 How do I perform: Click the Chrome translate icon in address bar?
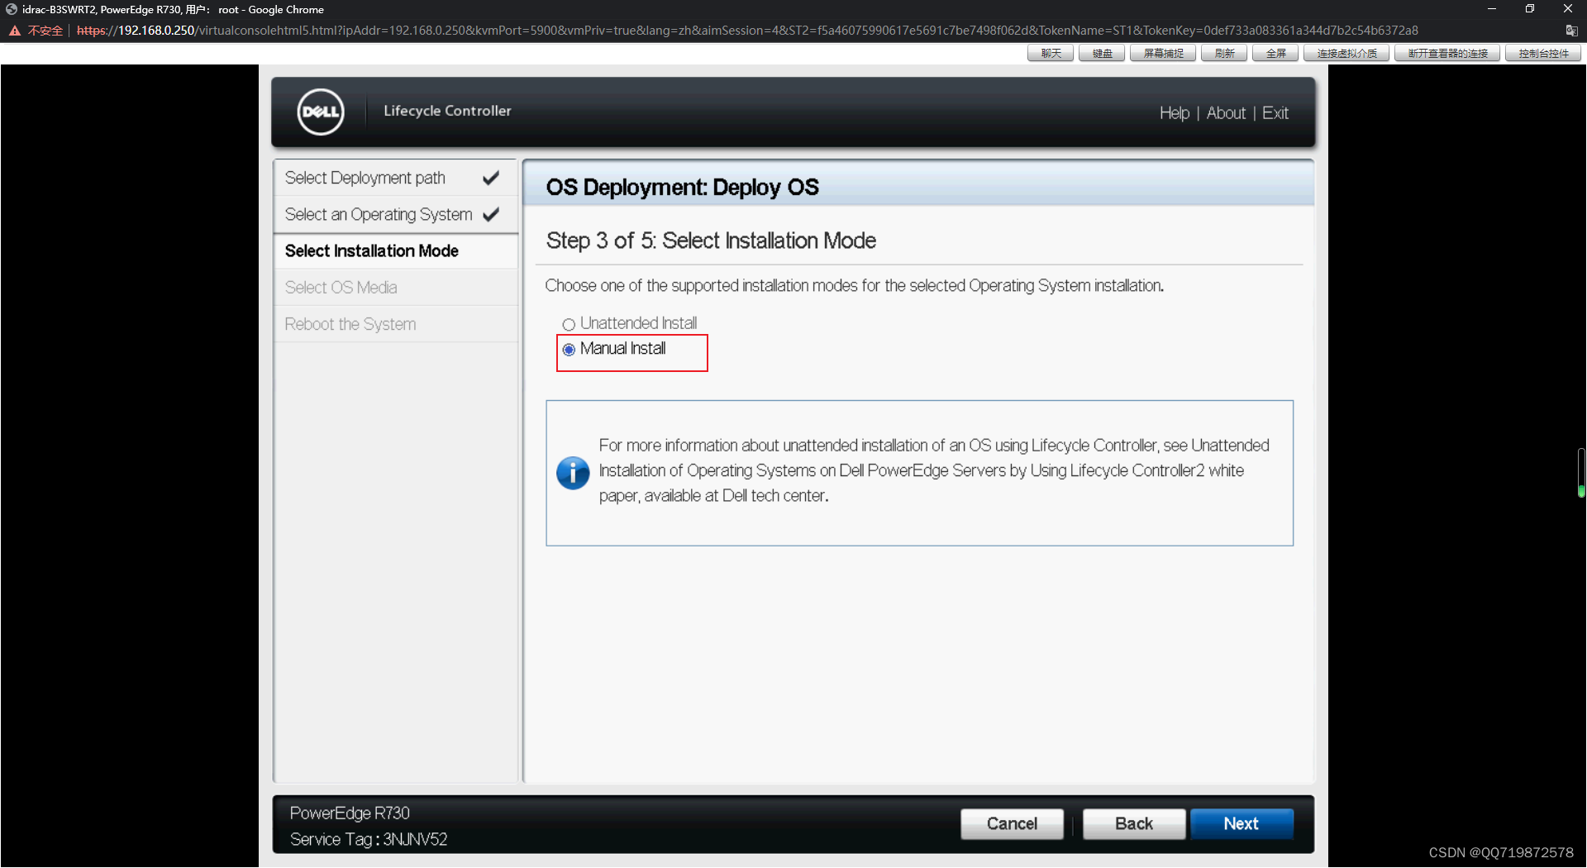1571,31
